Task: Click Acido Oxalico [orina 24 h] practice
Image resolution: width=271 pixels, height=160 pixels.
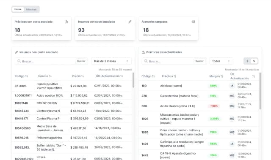Action: pos(177,106)
